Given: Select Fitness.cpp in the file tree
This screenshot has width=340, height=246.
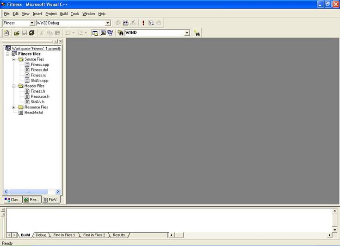Looking at the screenshot, I should (x=39, y=64).
